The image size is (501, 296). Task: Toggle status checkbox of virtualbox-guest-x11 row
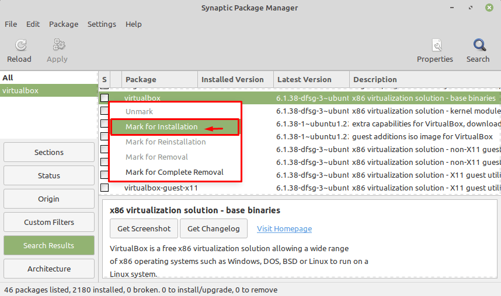coord(105,188)
